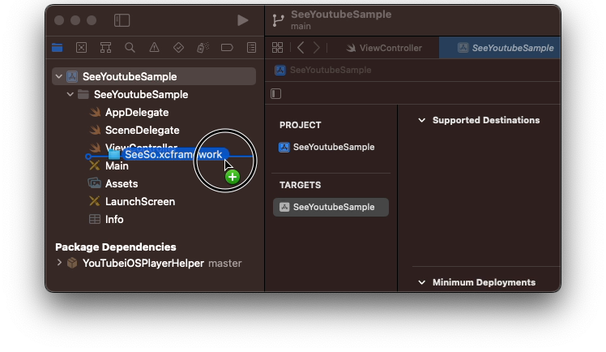Click the asset catalog icon beside Assets
606x352 pixels.
94,183
